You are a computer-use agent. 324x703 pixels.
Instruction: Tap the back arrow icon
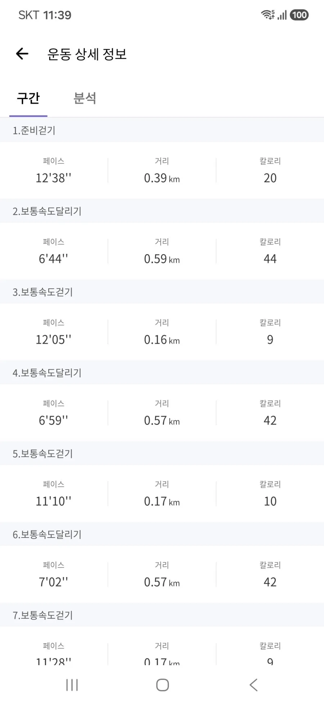click(22, 54)
